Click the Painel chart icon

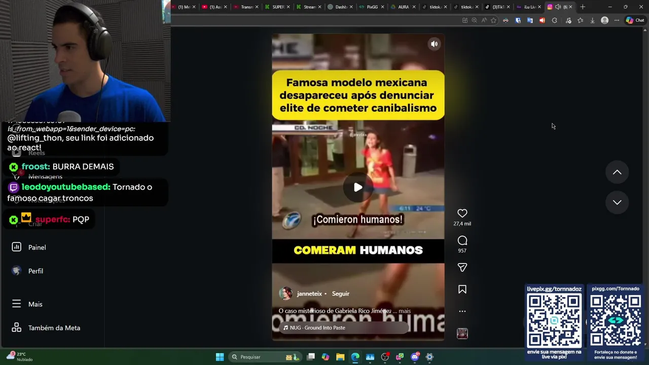tap(17, 247)
